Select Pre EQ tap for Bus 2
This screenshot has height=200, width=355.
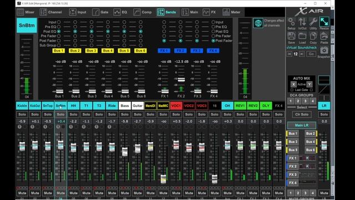coord(75,27)
